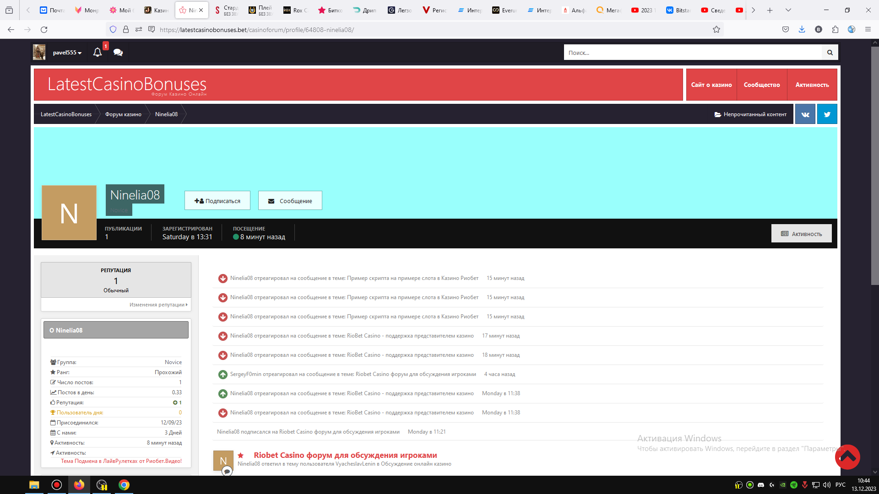Expand the pavel555 user dropdown menu

click(67, 53)
